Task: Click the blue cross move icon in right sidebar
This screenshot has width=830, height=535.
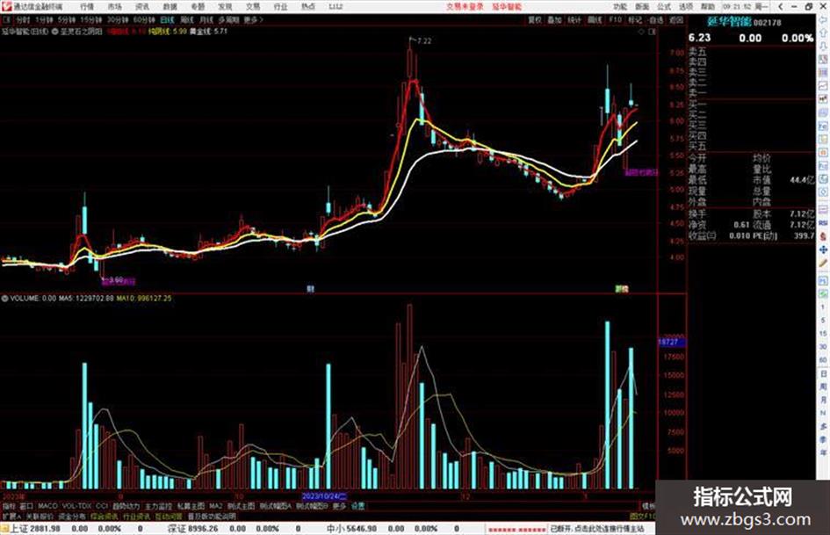Action: pos(823,249)
